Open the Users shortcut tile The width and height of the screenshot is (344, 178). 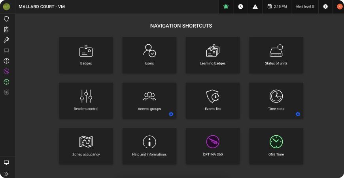[x=149, y=55]
